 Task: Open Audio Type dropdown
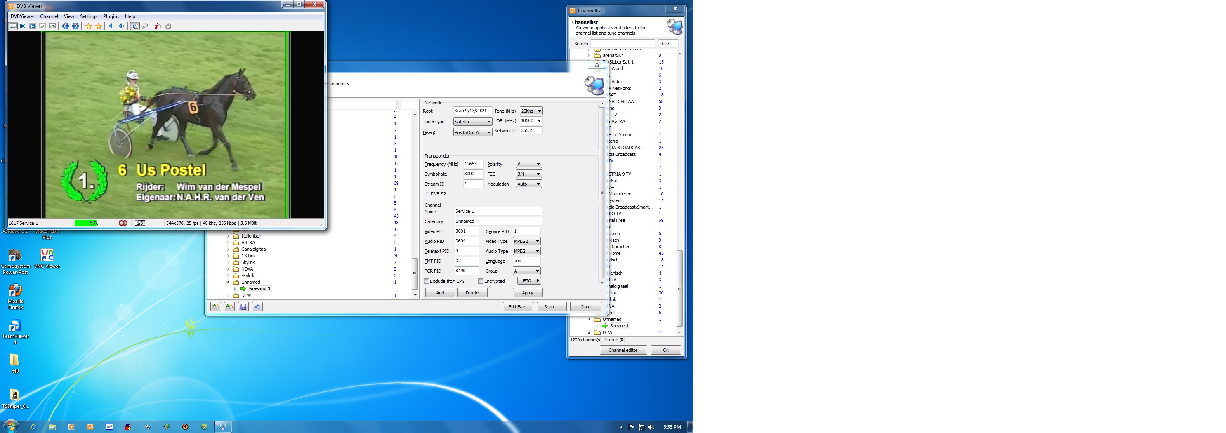(526, 251)
